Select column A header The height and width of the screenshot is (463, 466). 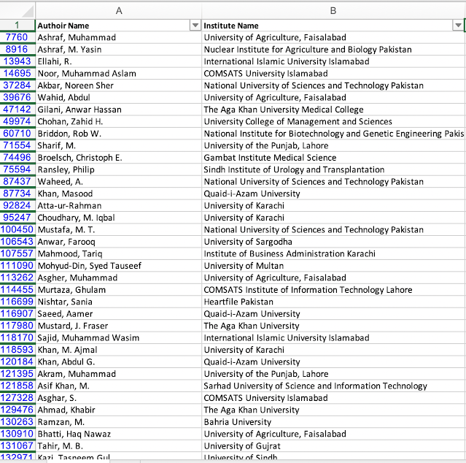click(x=119, y=11)
